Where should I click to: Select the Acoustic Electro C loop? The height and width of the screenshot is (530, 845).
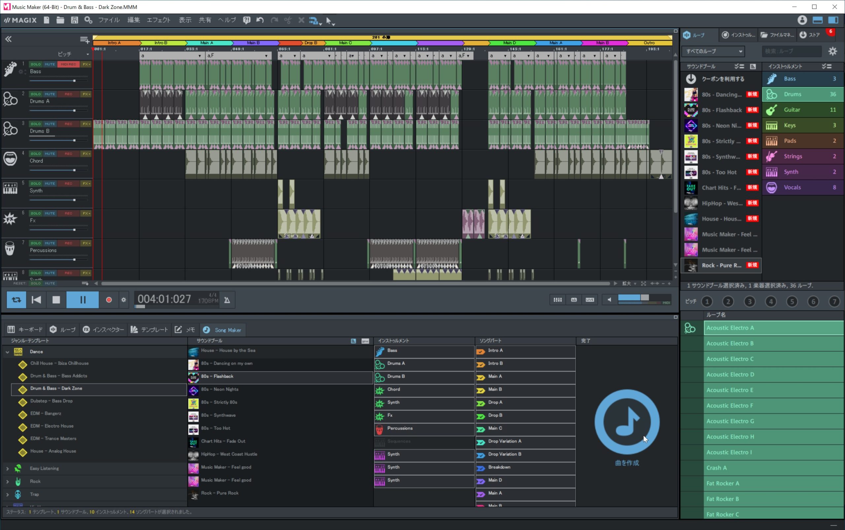pos(773,359)
